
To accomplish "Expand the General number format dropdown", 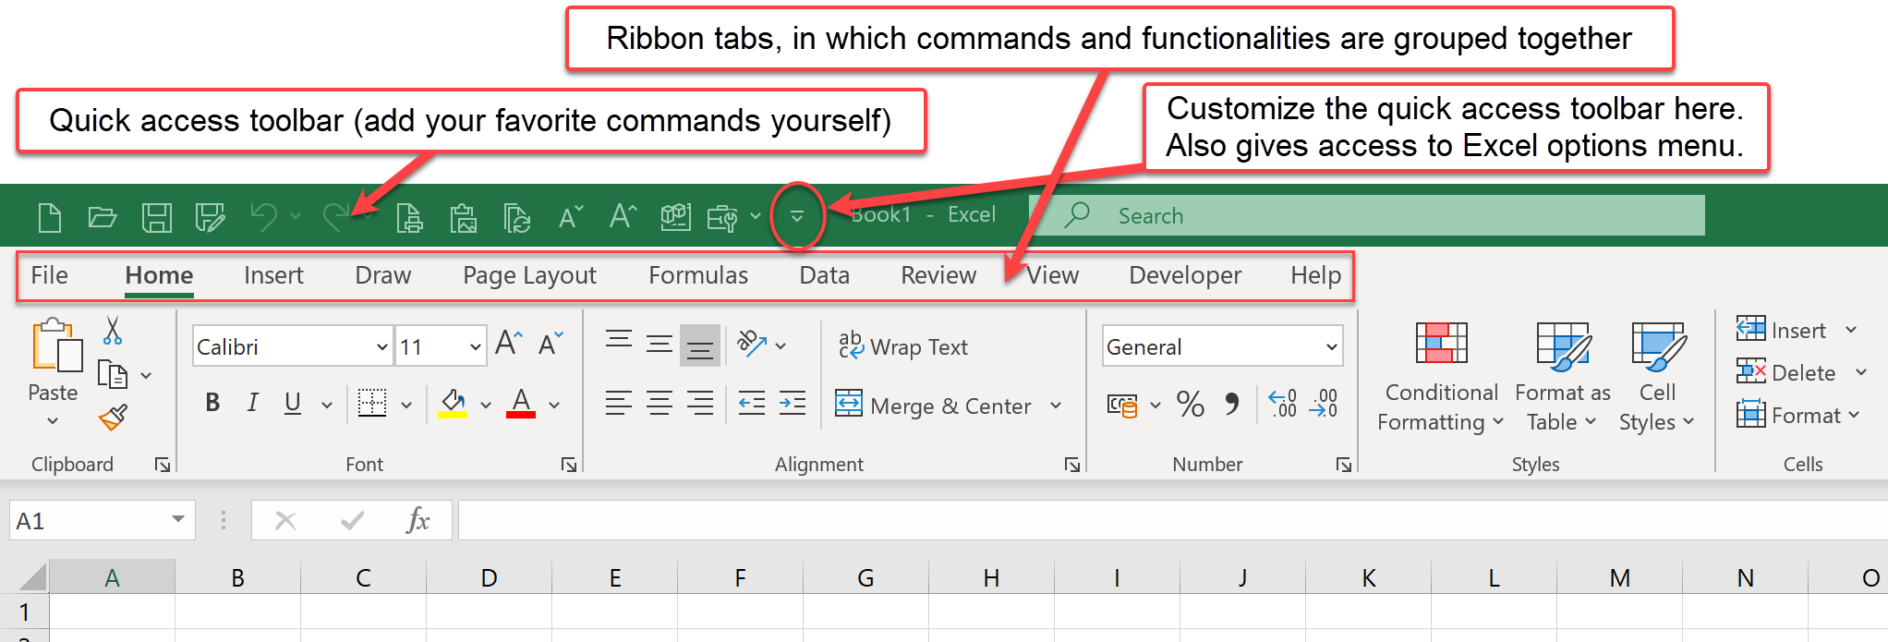I will coord(1331,347).
